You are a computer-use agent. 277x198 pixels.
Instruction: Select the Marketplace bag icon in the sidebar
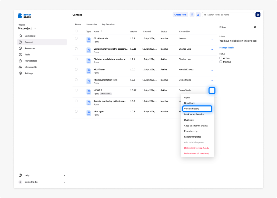click(x=20, y=61)
